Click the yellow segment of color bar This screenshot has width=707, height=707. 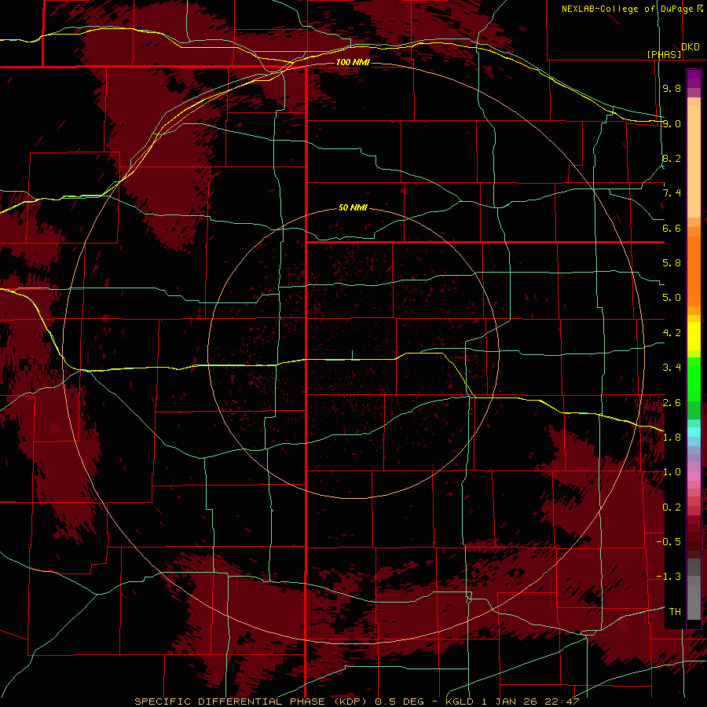(x=694, y=336)
